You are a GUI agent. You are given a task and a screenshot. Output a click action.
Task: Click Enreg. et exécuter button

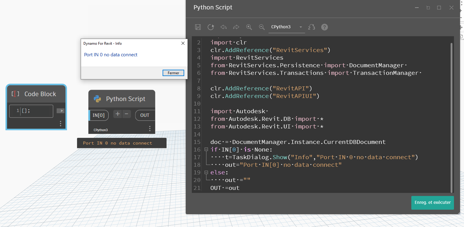[432, 203]
